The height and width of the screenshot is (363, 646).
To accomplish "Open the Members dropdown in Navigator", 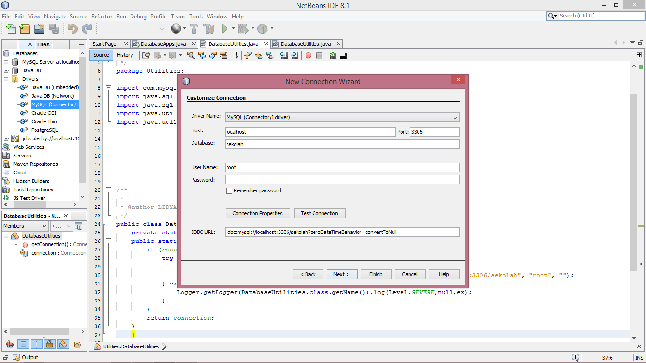I will pyautogui.click(x=25, y=226).
